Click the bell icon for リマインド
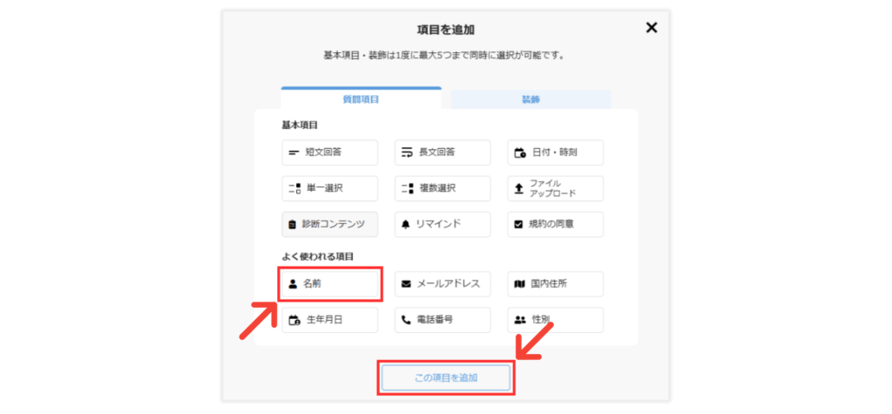 pos(407,224)
